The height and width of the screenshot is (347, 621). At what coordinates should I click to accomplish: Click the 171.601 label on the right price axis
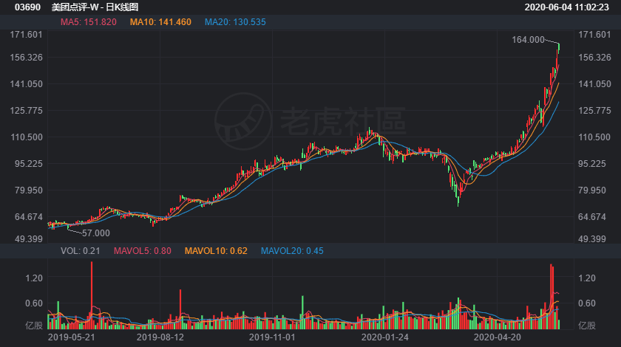[594, 35]
